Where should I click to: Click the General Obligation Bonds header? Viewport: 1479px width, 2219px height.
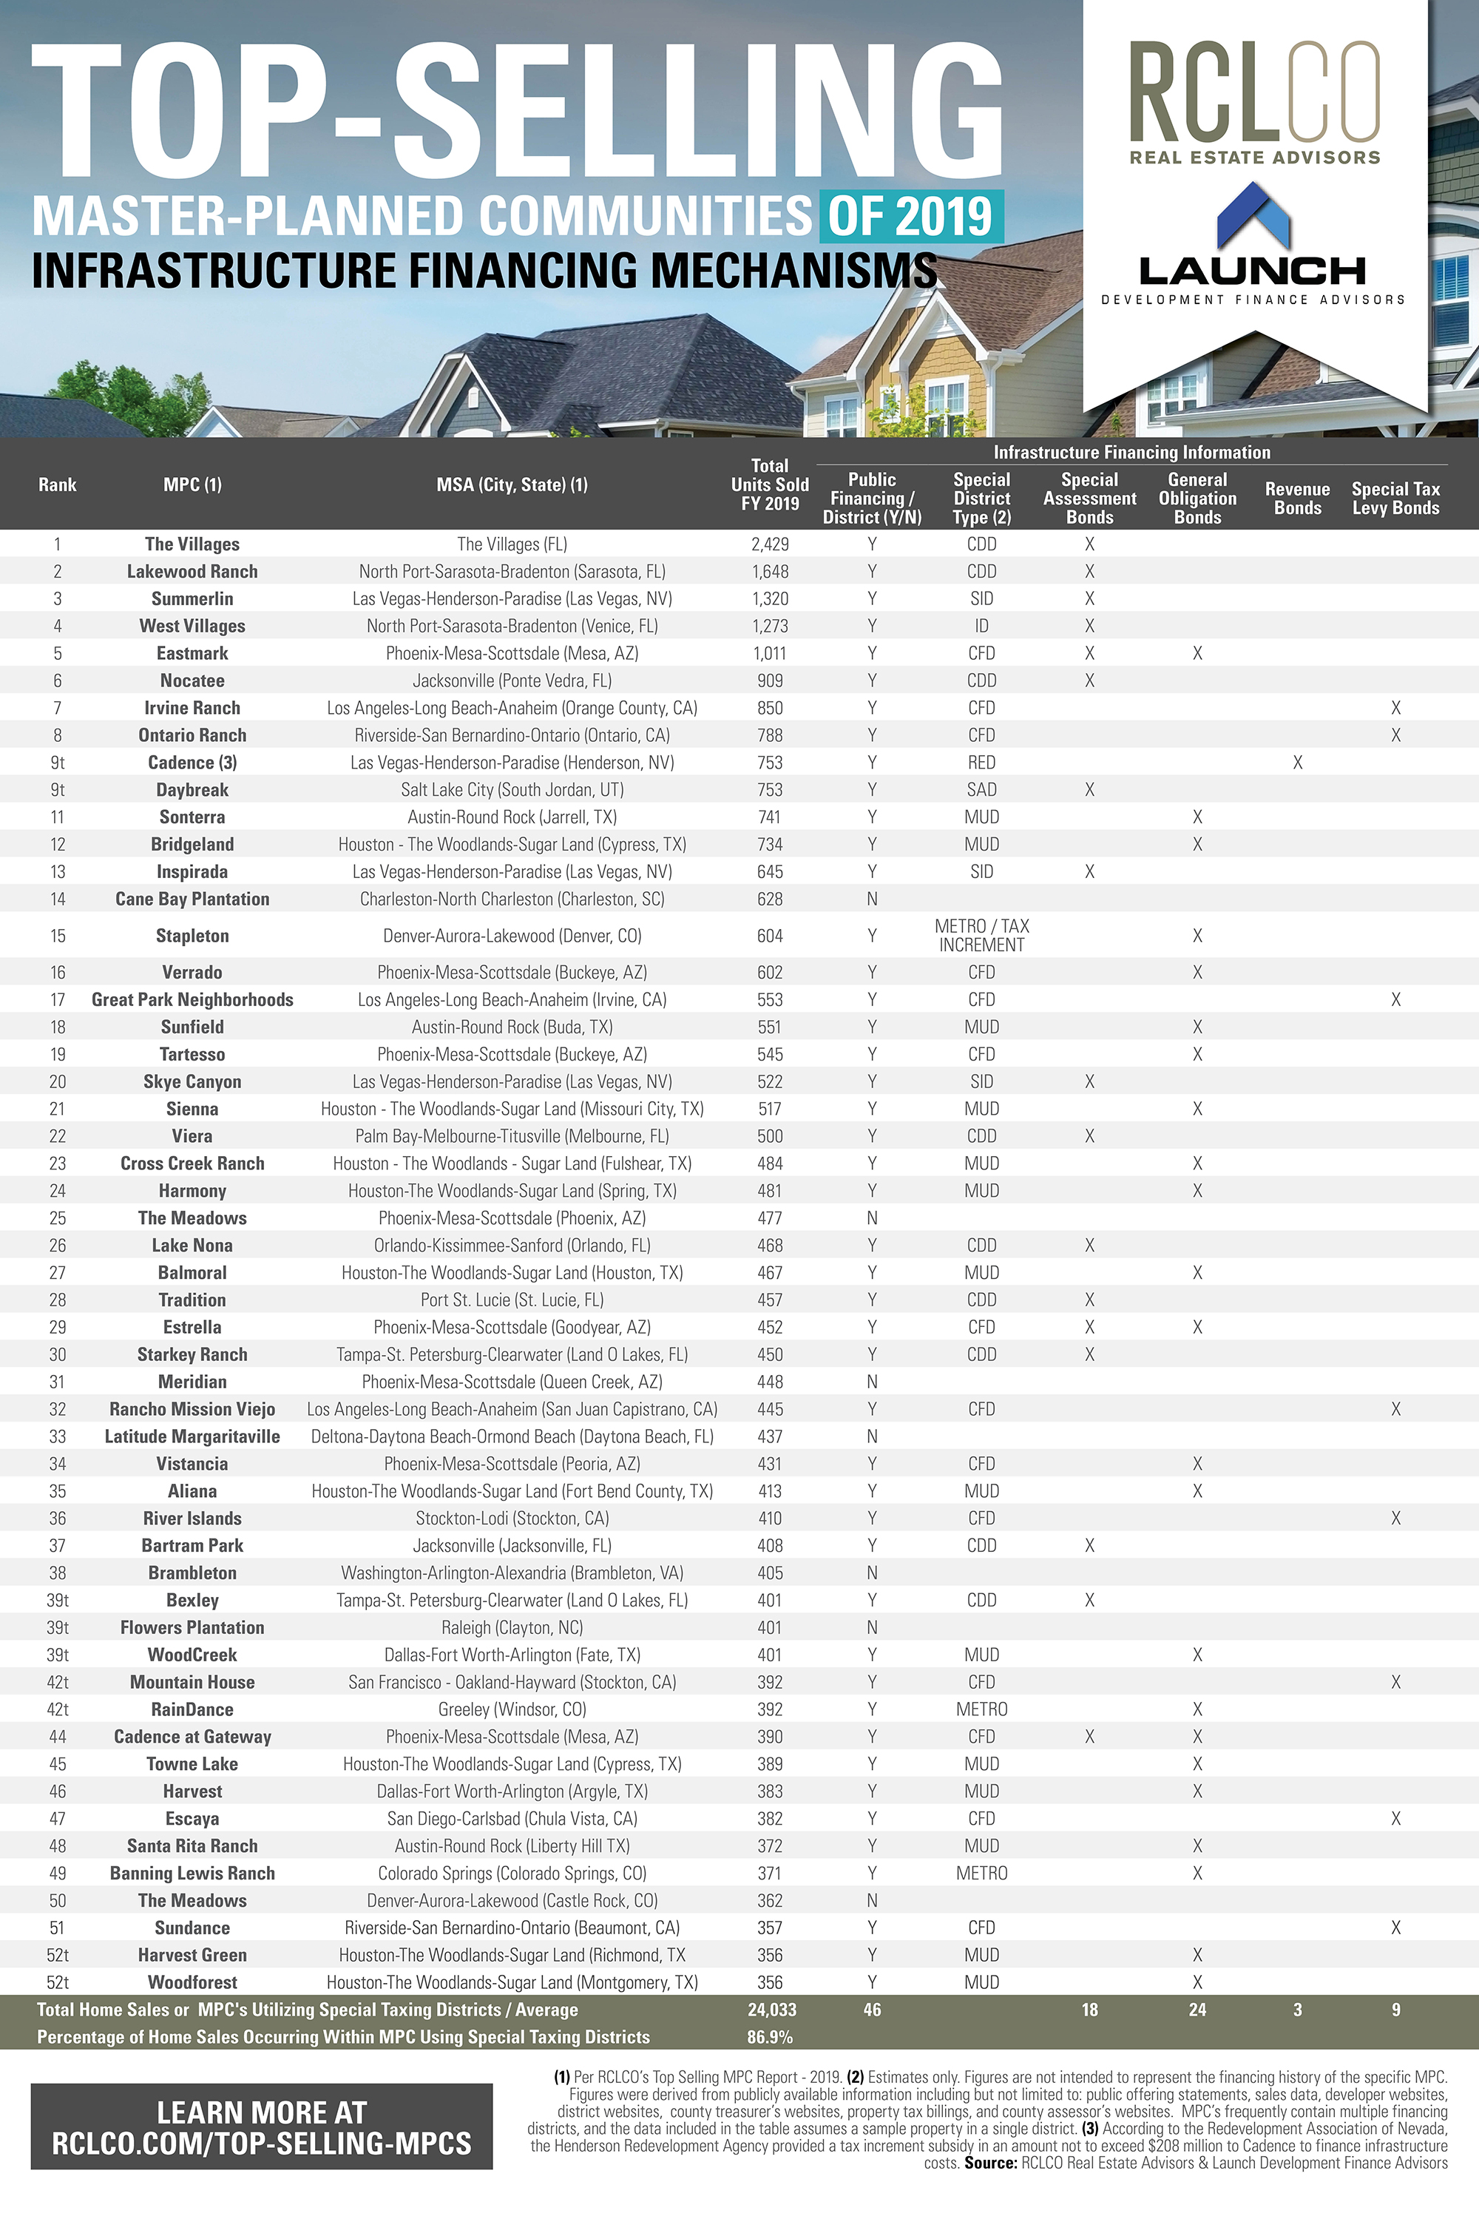[x=1198, y=498]
